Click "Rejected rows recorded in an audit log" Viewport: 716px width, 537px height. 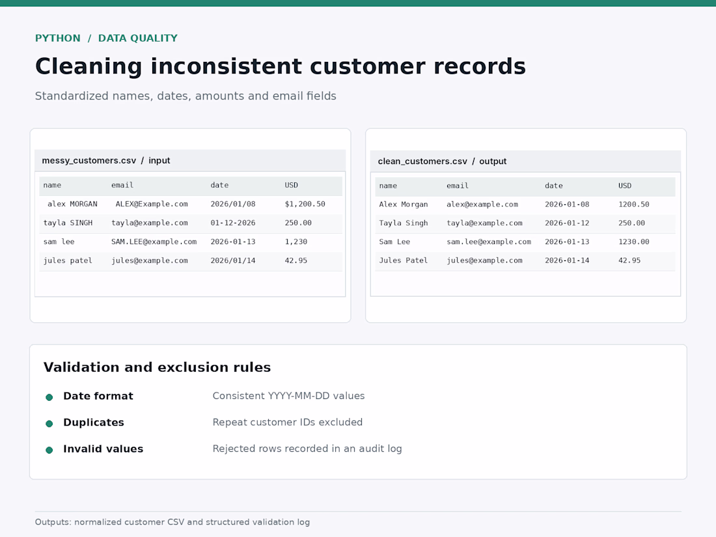tap(307, 449)
